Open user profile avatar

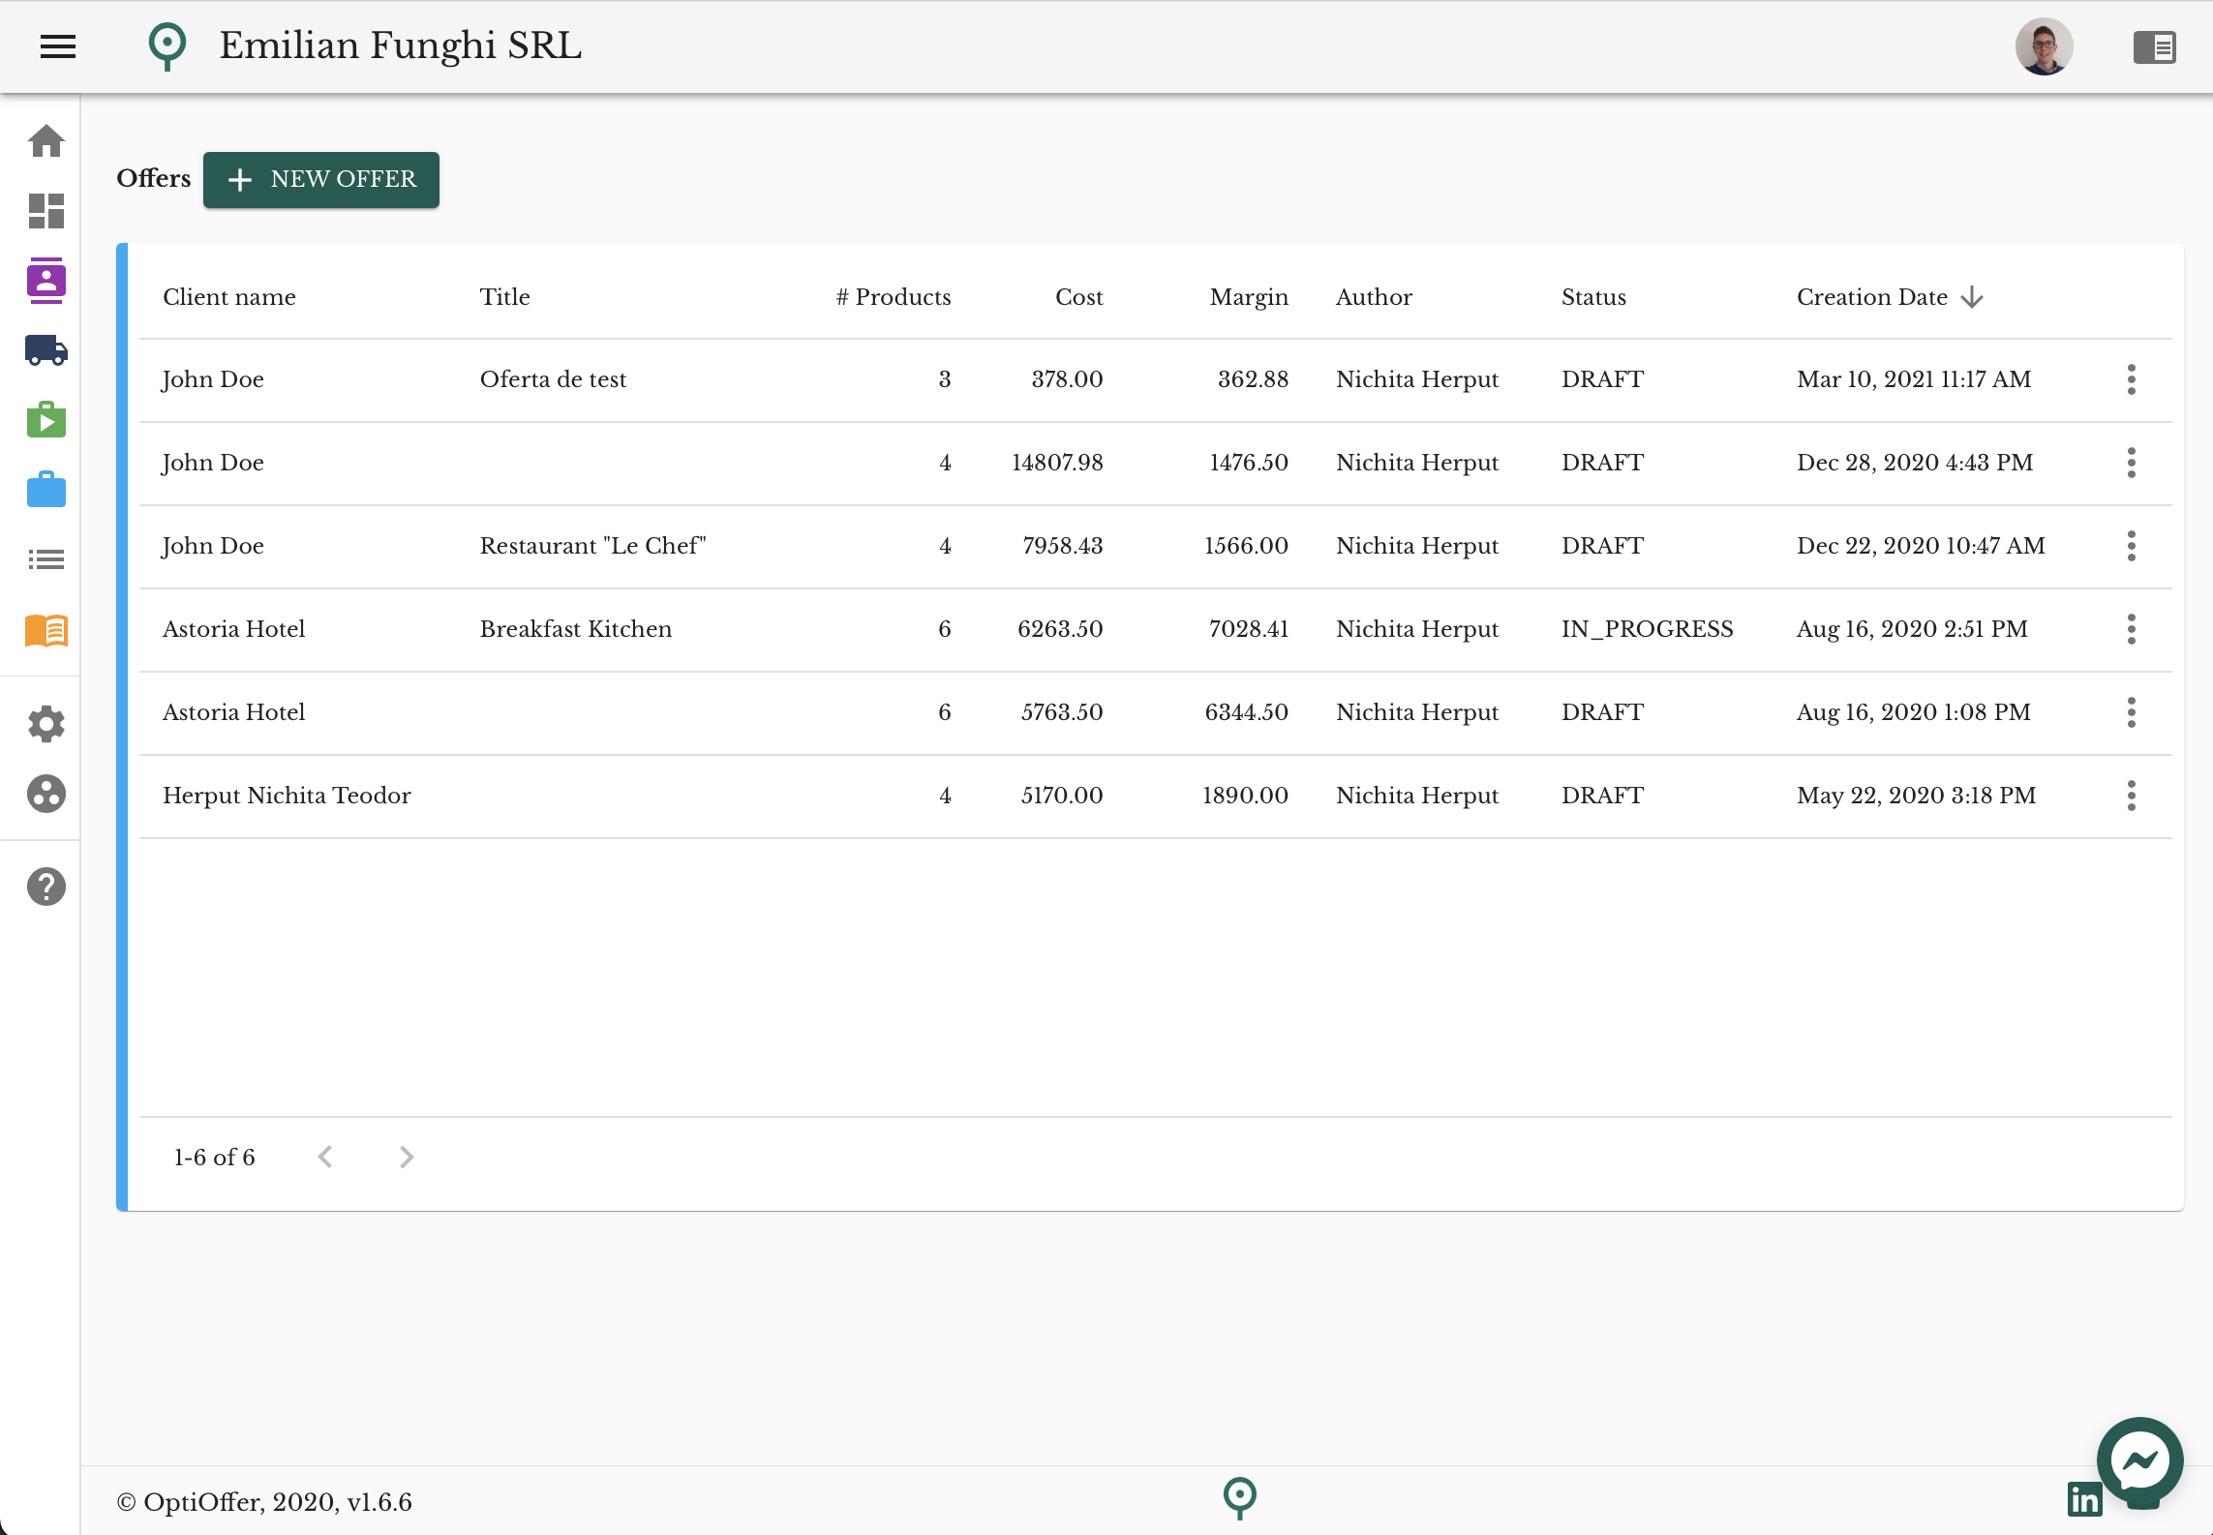coord(2044,46)
